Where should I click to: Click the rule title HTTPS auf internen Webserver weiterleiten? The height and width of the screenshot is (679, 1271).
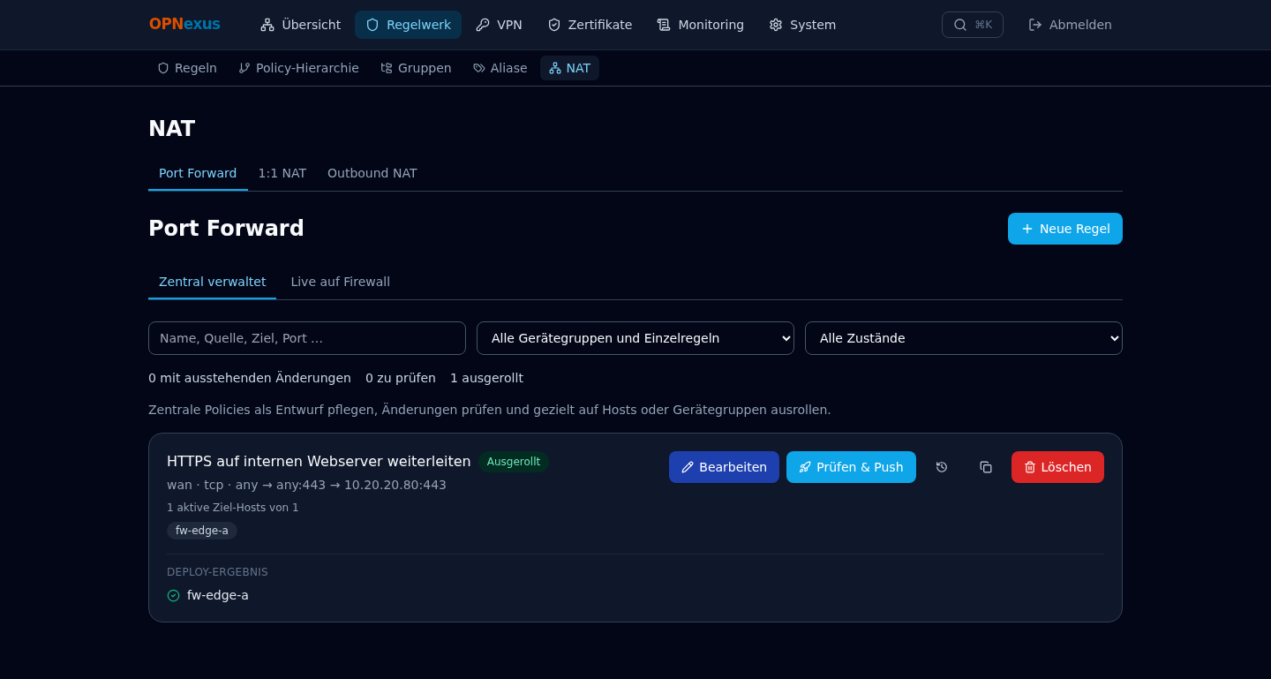[x=319, y=461]
